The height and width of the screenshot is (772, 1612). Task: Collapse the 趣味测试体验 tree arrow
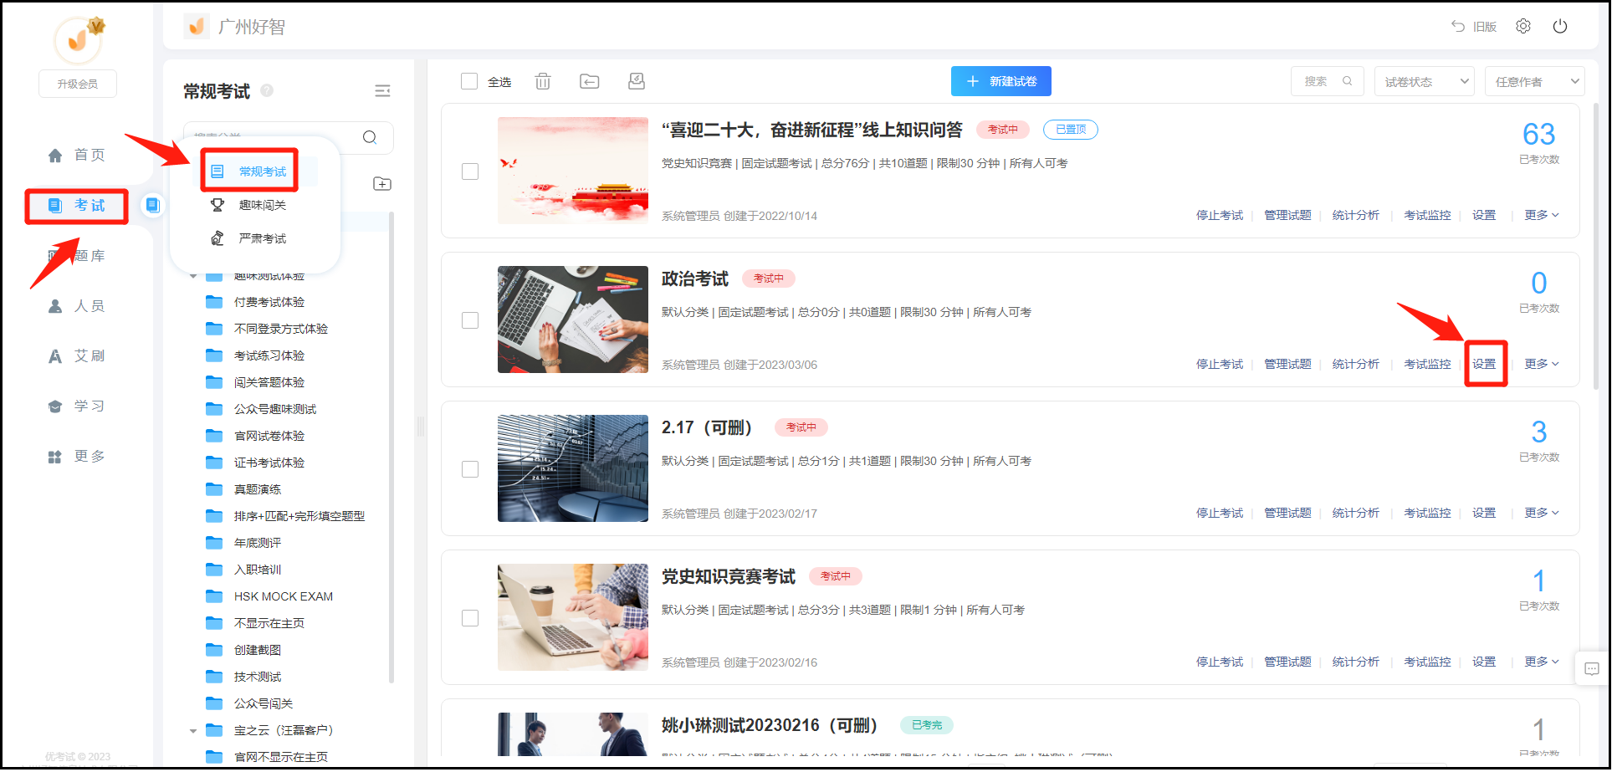pos(193,275)
